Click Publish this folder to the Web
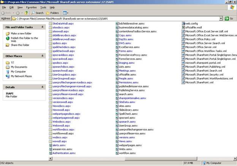This screenshot has height=166, width=237. (24, 39)
